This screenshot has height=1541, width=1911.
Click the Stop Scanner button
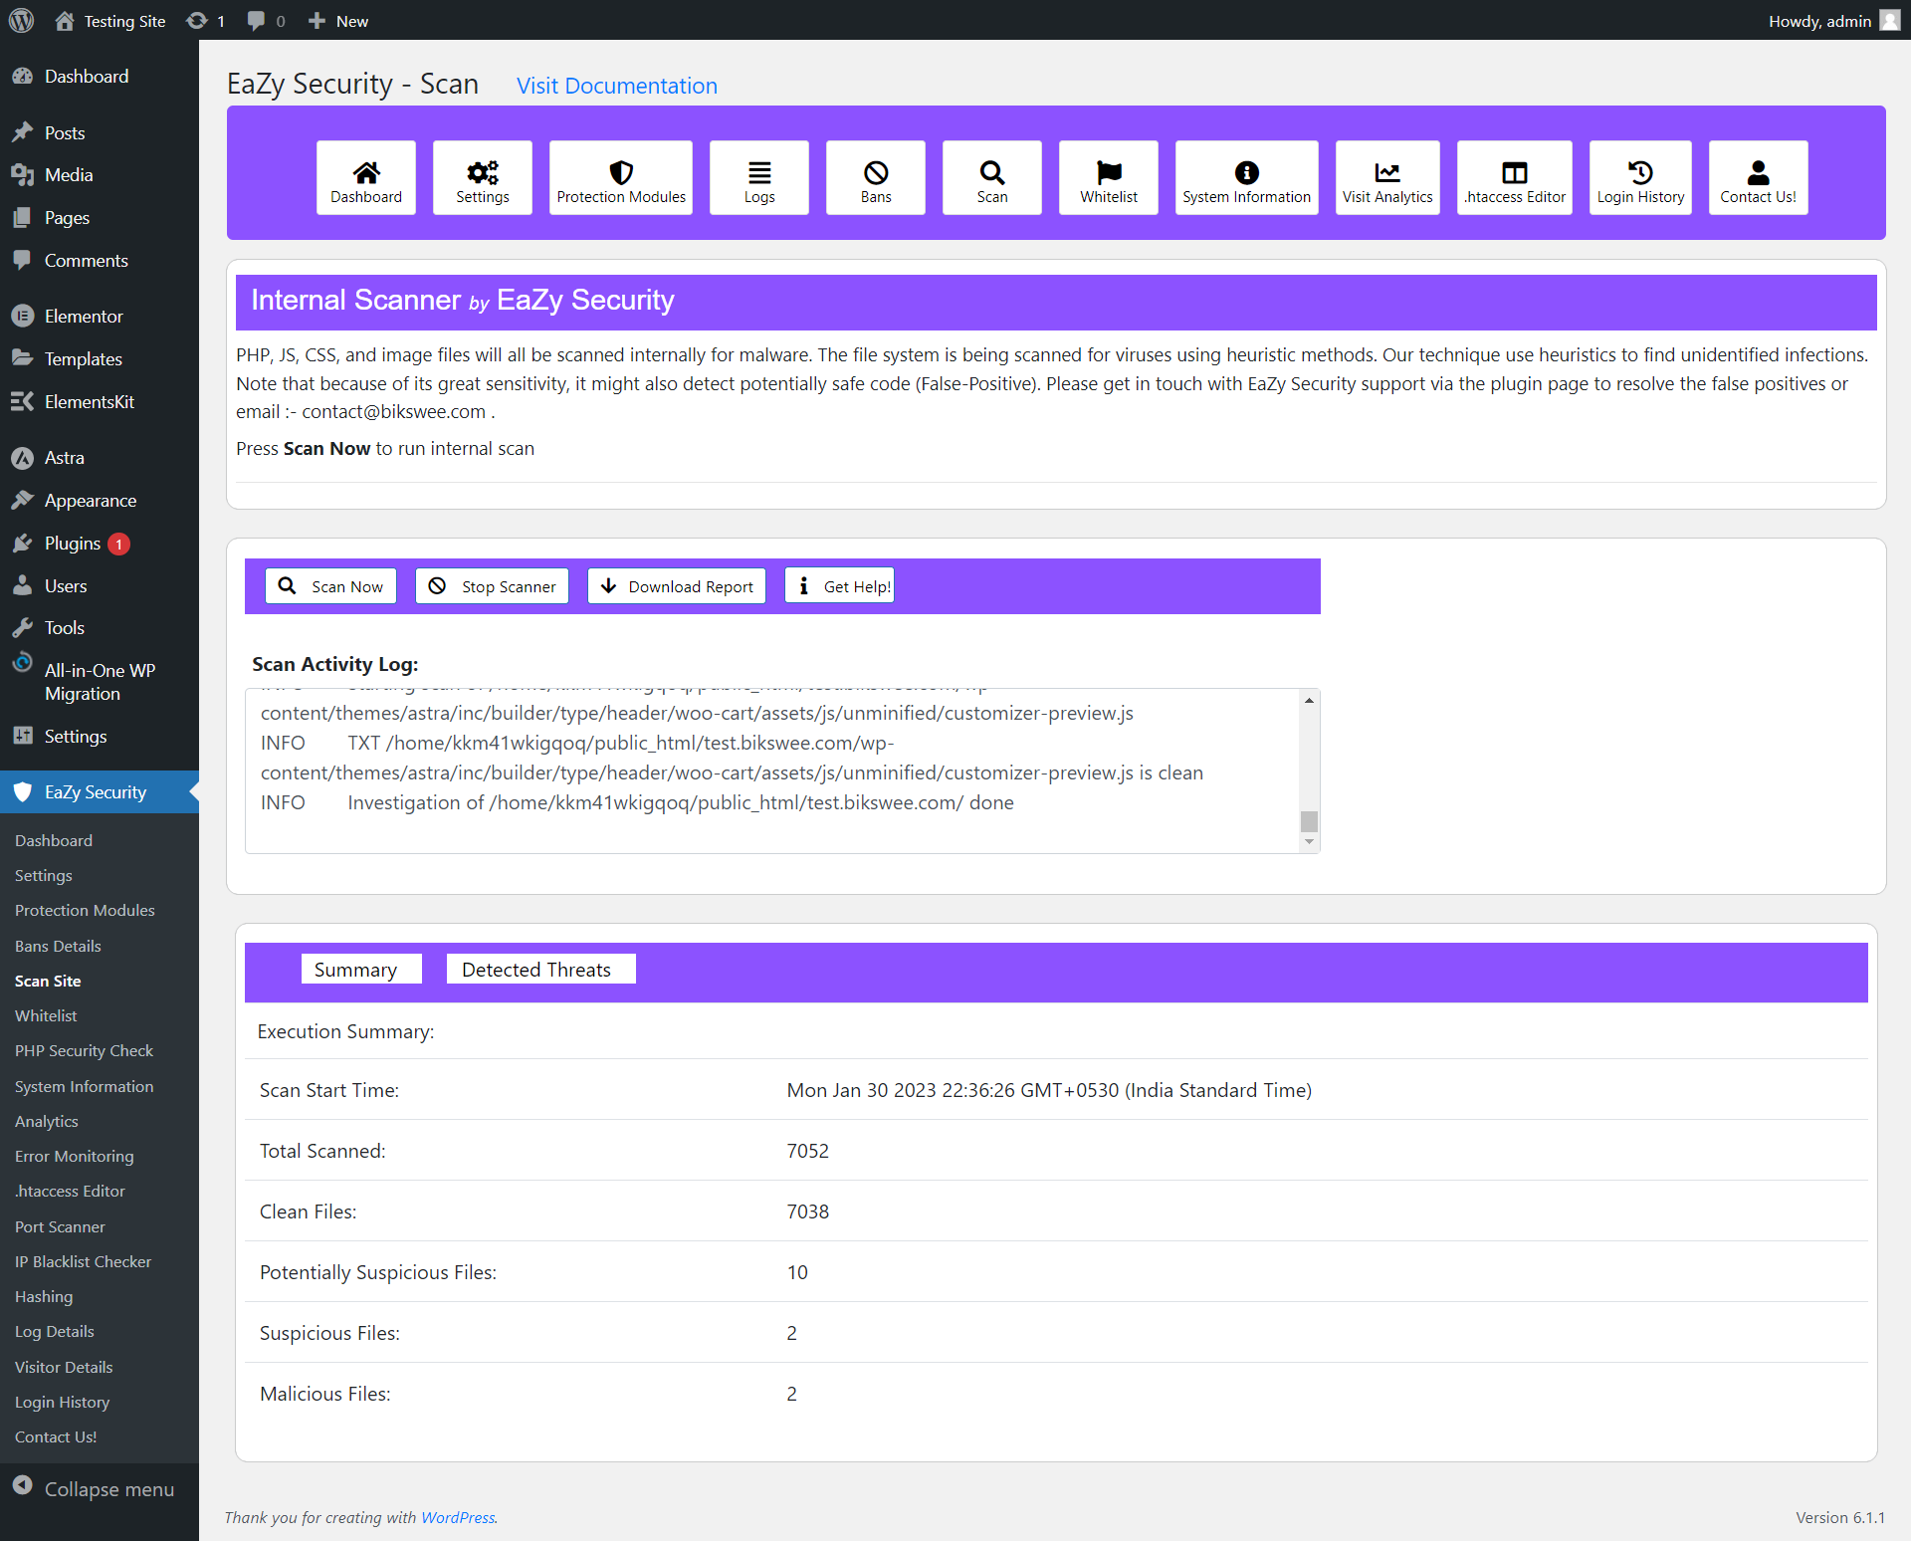492,586
